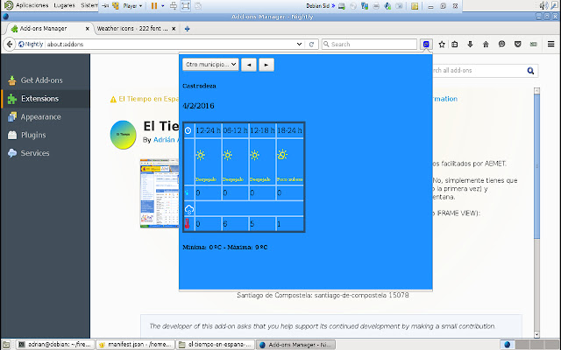
Task: Click the clock icon in forecast table
Action: (188, 130)
